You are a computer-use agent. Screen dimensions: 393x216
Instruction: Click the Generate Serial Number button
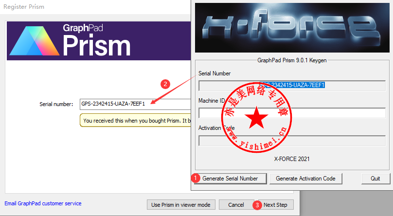pos(231,179)
